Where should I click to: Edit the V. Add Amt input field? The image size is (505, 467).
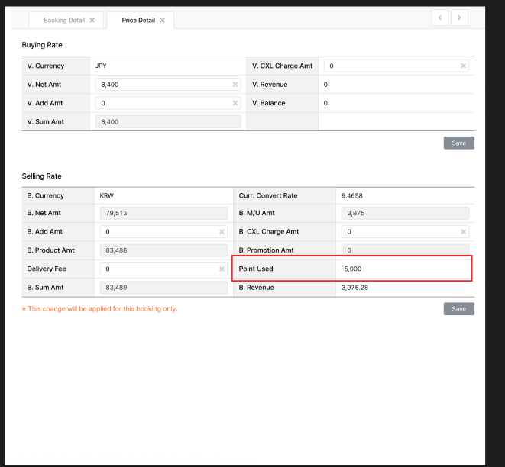[x=168, y=103]
